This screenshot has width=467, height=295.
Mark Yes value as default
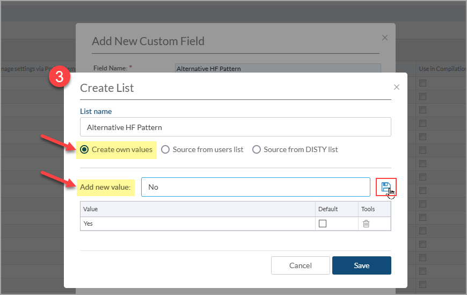click(323, 224)
